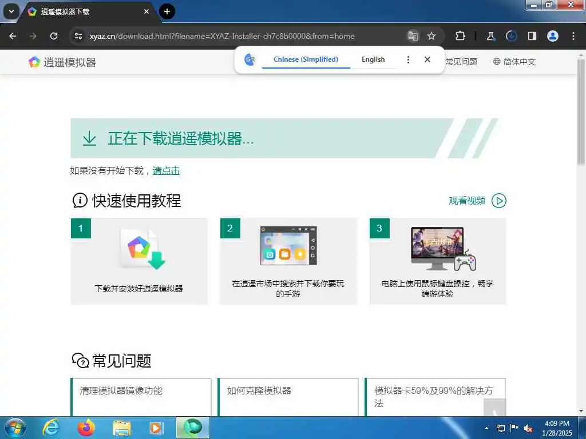Image resolution: width=586 pixels, height=439 pixels.
Task: Click the muted volume tray icon
Action: (x=528, y=429)
